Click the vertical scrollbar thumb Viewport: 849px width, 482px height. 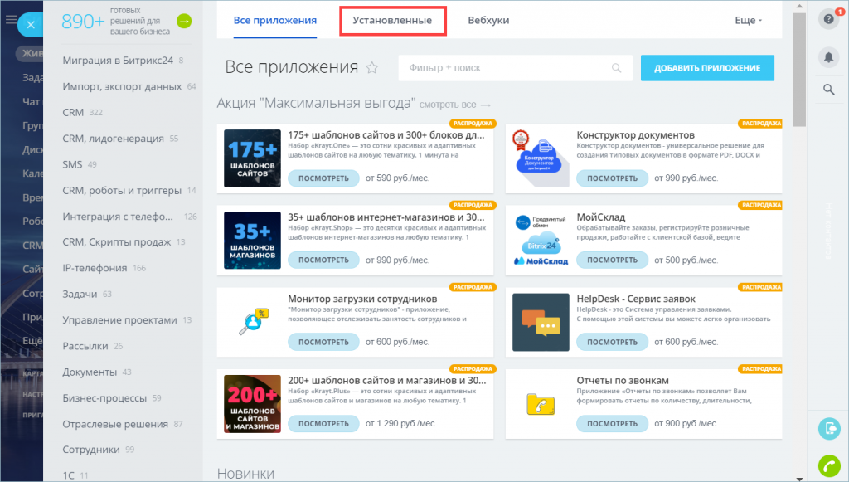[799, 70]
